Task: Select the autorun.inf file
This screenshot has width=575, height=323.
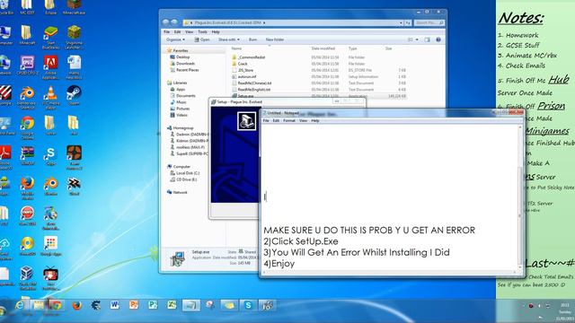Action: (x=244, y=77)
